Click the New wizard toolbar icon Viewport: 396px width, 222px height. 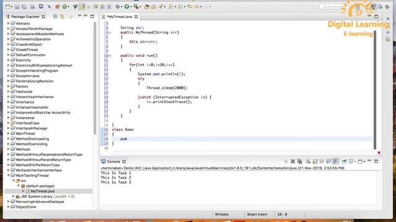[7, 7]
